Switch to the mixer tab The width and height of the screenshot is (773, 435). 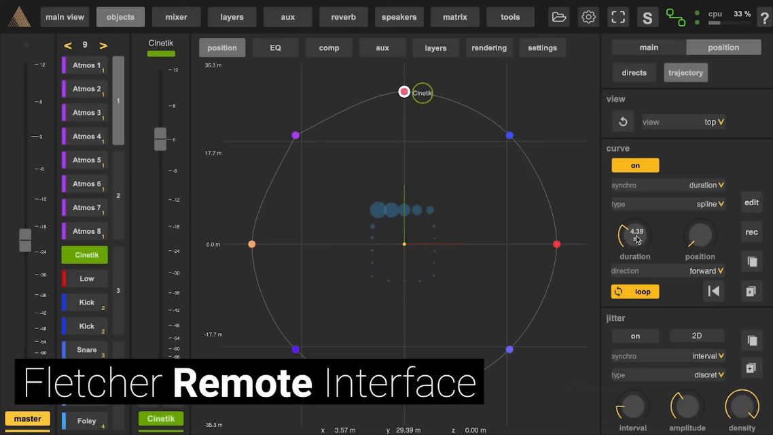pos(176,17)
